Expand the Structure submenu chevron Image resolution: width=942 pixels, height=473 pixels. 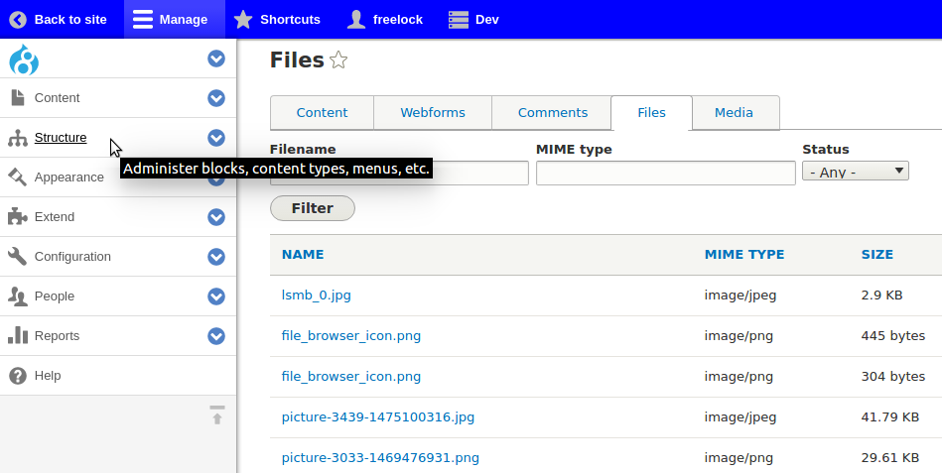(x=216, y=138)
